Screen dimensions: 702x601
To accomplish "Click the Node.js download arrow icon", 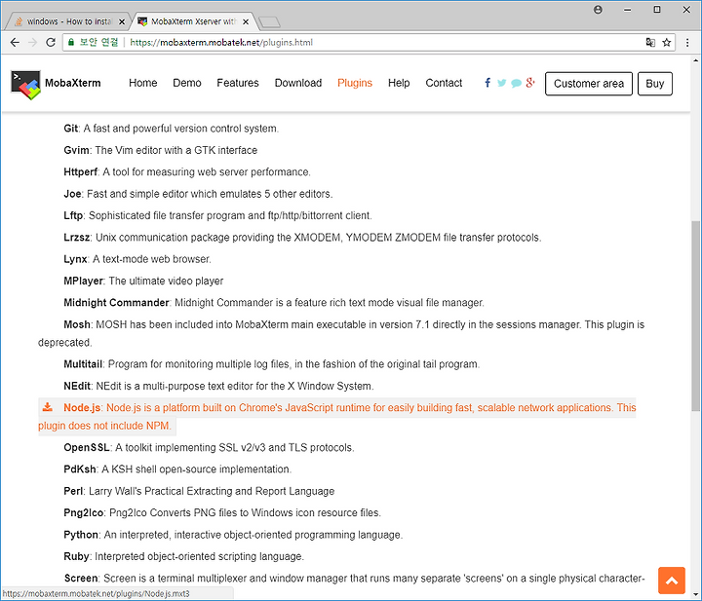I will click(x=48, y=407).
